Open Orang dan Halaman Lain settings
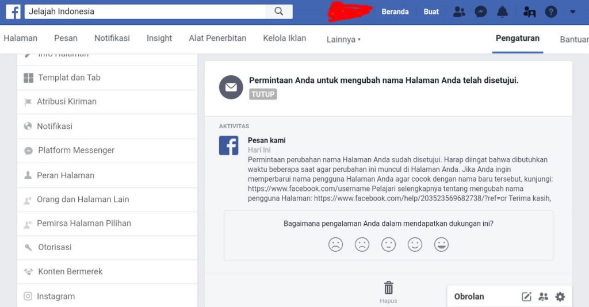This screenshot has height=307, width=589. pos(107,199)
